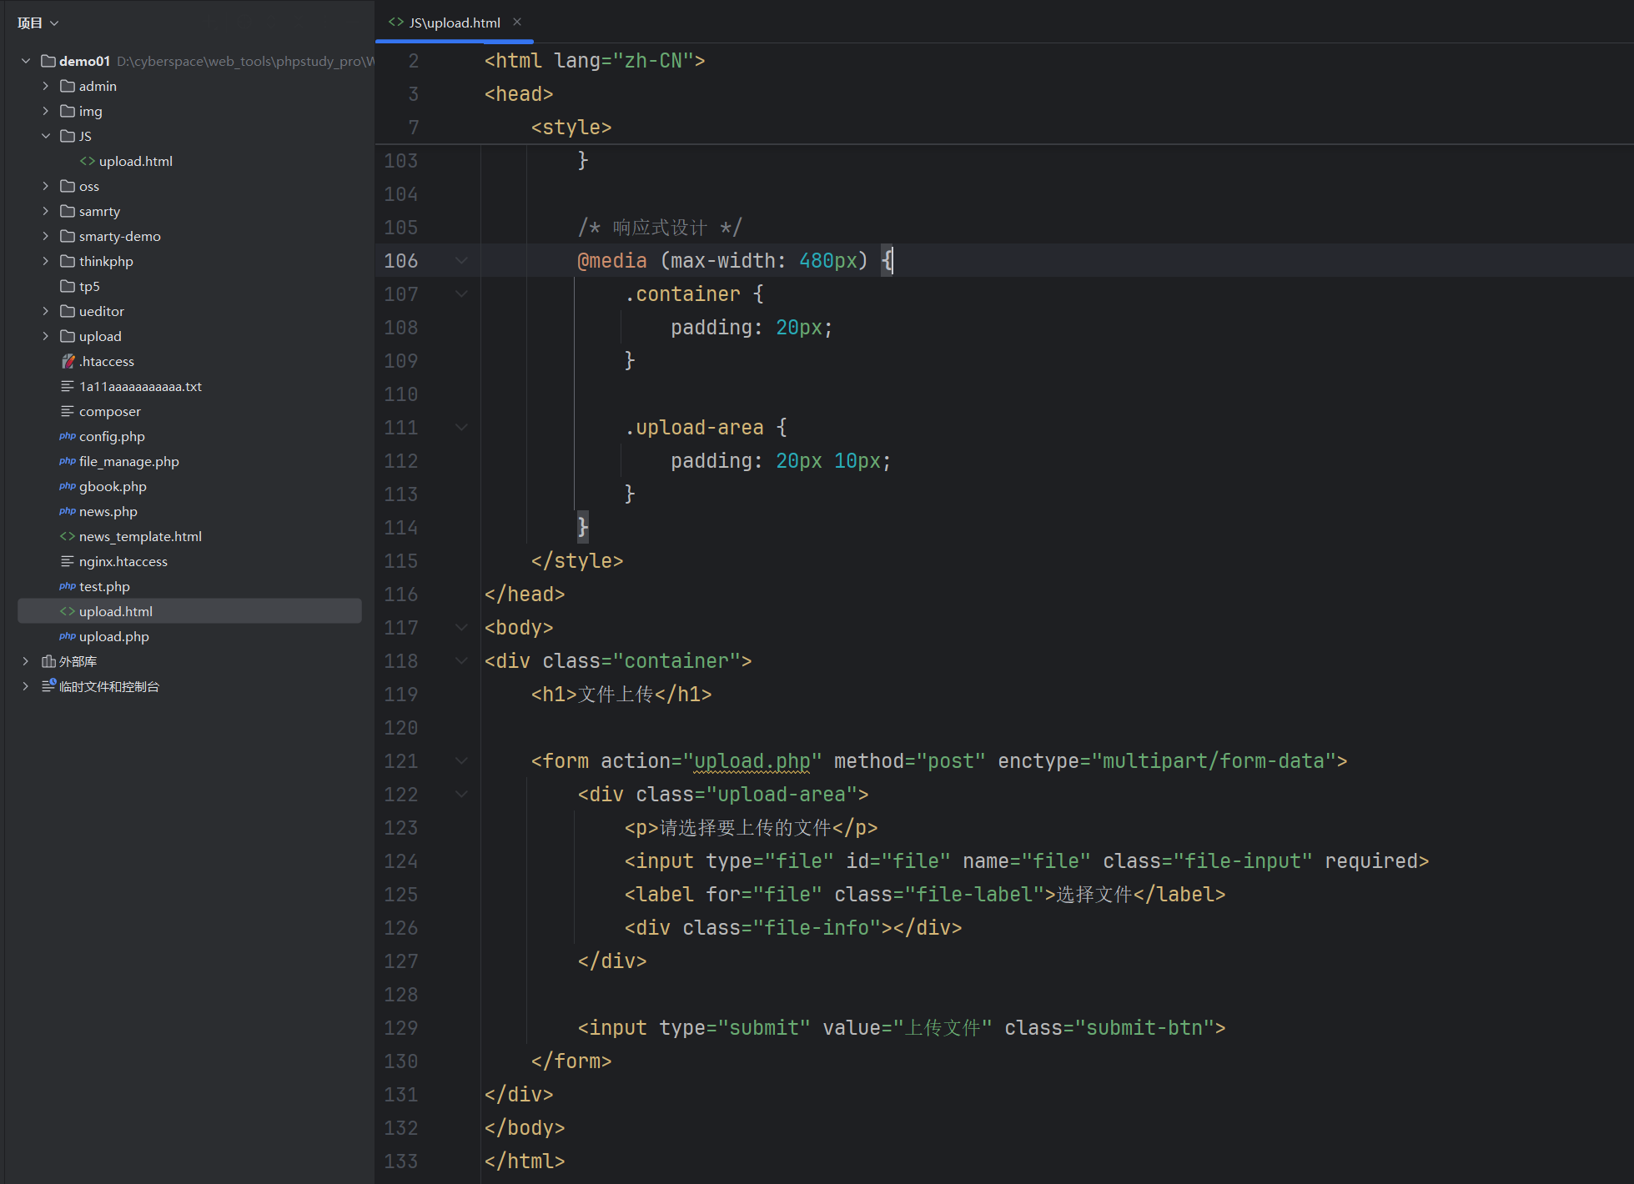Fold the form element at line 121
The image size is (1634, 1184).
[461, 761]
